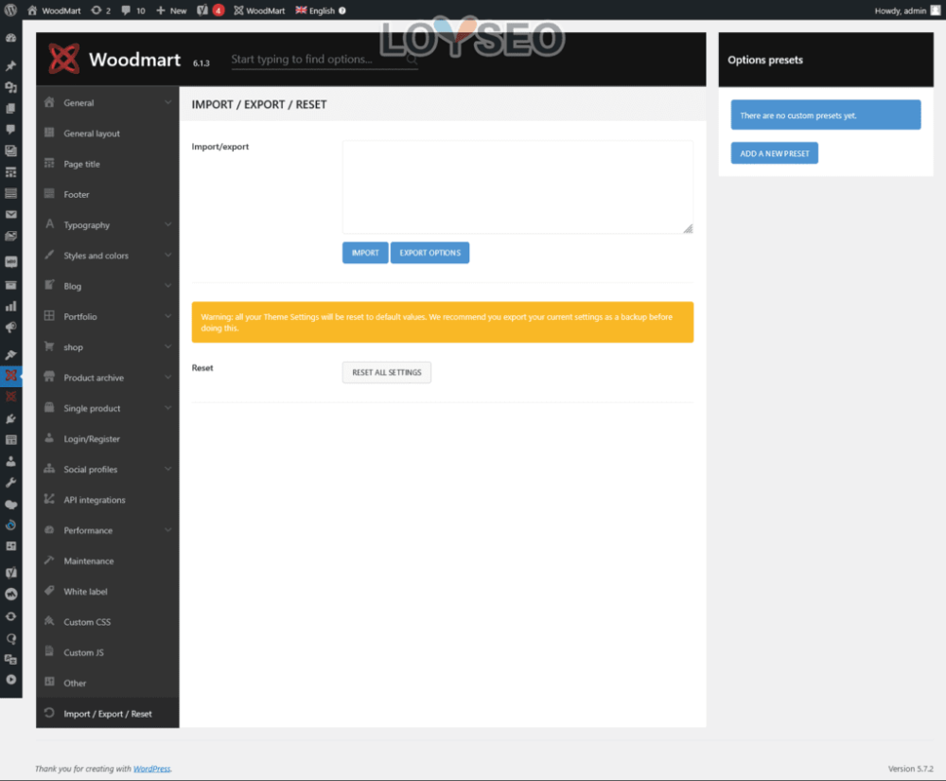This screenshot has width=946, height=781.
Task: Open the Marketing megaphone icon in sidebar
Action: 10,328
